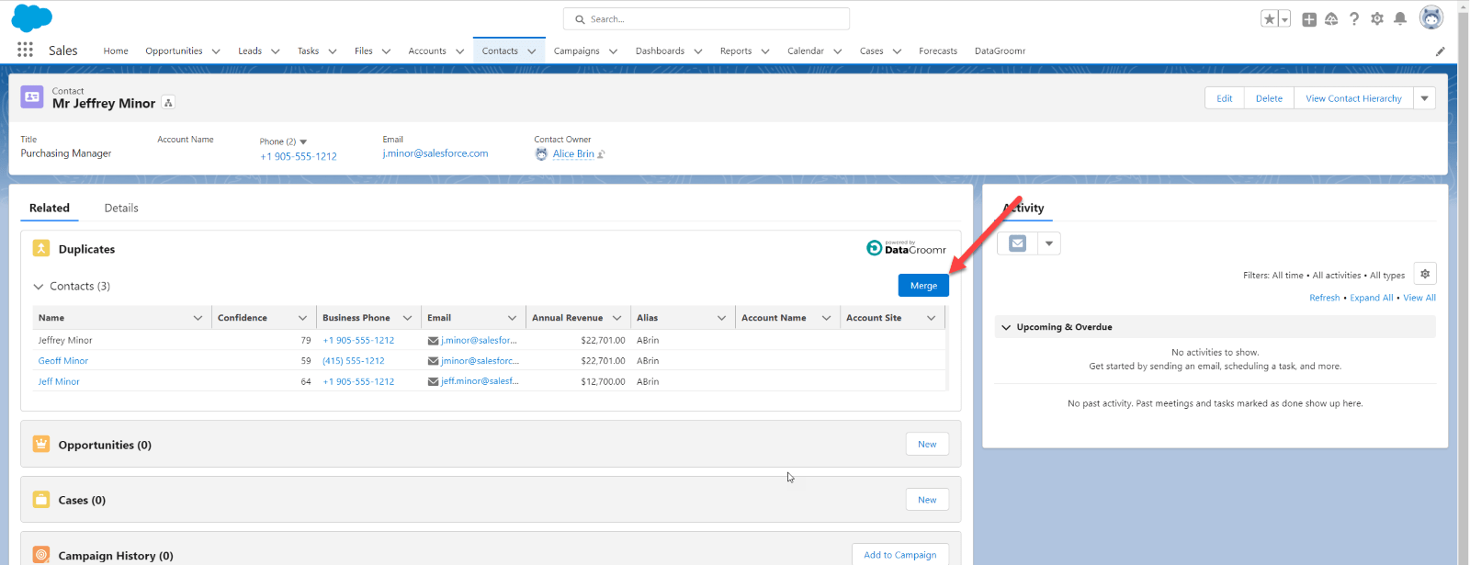Click the Contact record icon in header
The width and height of the screenshot is (1470, 565).
(32, 97)
